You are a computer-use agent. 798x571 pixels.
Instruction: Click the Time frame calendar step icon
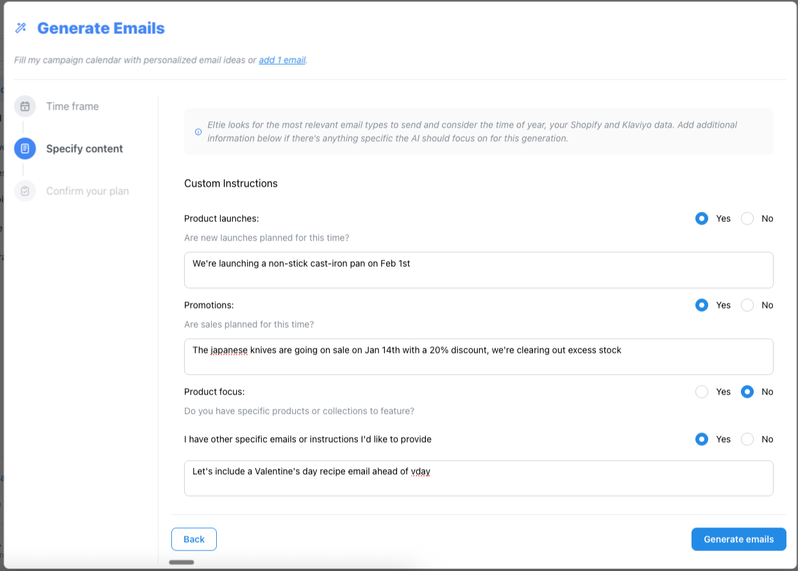click(25, 107)
